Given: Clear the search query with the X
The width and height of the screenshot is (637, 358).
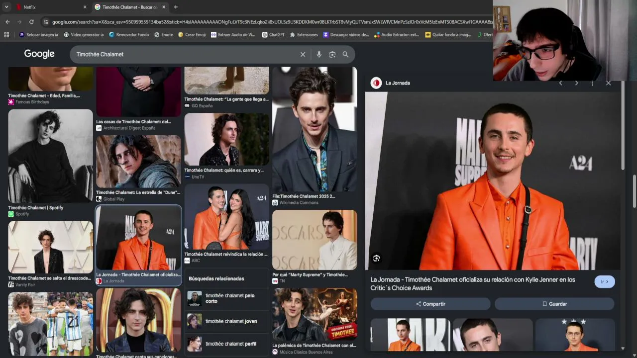Looking at the screenshot, I should click(303, 54).
